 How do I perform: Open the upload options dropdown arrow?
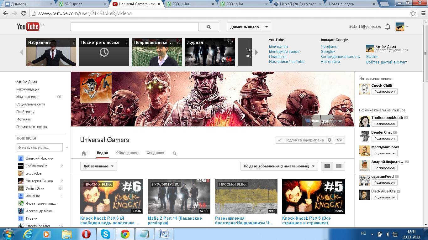[267, 27]
